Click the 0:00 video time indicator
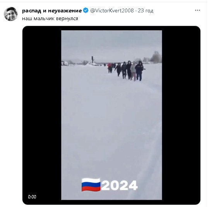Viewport: 212px width, 207px height. (x=32, y=197)
